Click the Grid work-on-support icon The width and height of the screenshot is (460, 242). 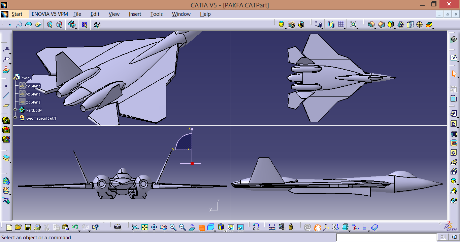click(85, 25)
